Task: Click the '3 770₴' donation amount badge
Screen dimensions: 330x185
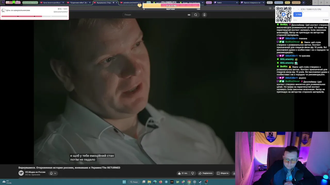Action: [298, 14]
